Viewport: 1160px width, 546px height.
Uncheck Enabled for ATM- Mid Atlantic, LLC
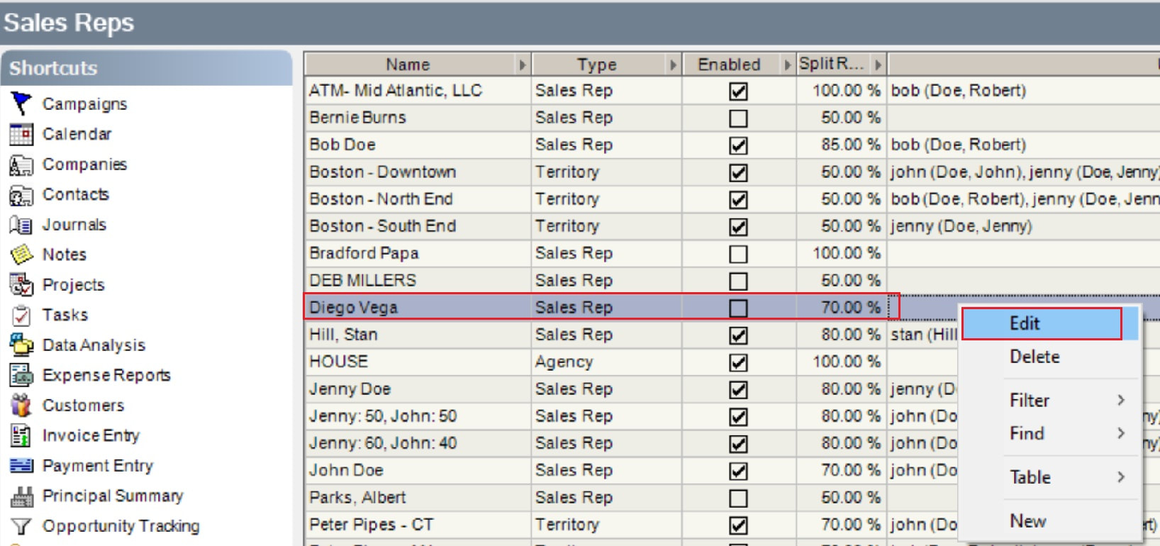coord(738,91)
